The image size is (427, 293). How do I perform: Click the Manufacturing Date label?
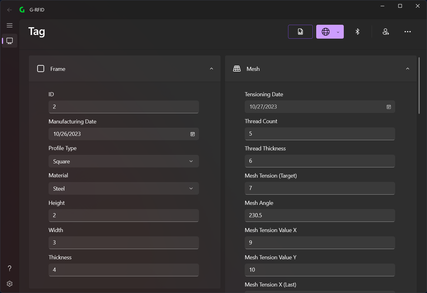click(72, 122)
